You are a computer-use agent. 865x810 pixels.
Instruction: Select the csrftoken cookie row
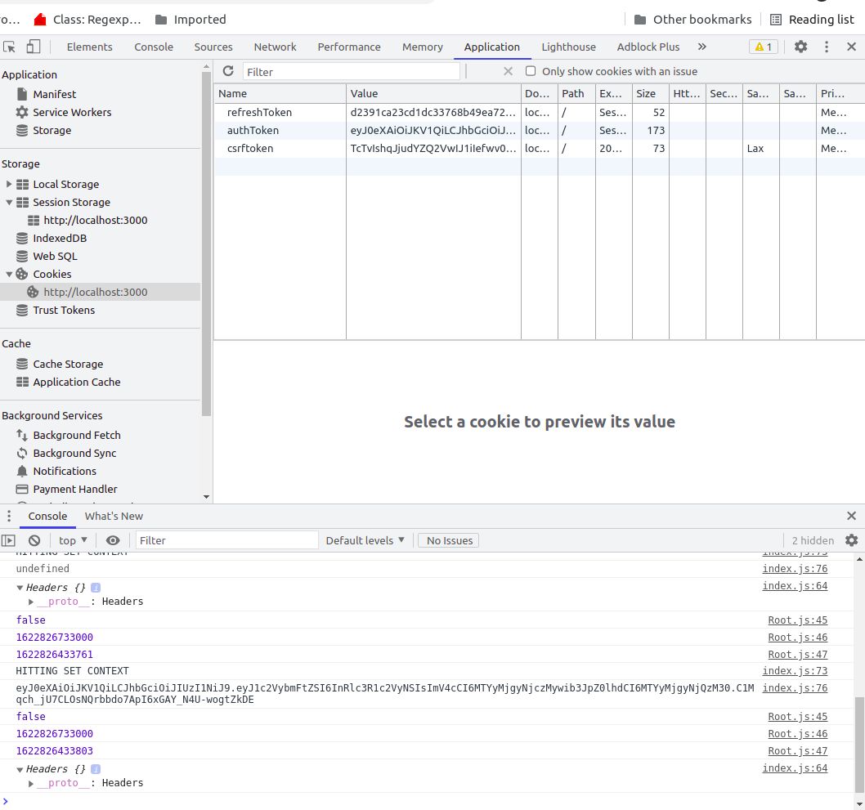pos(539,148)
